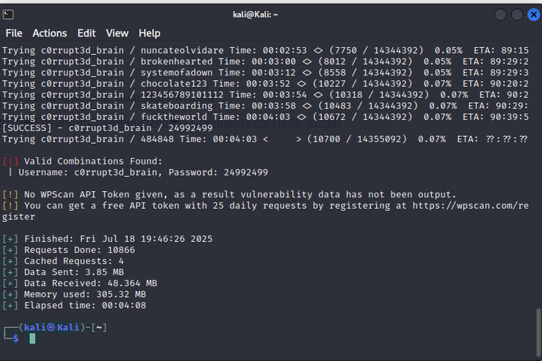Click the [SUCCESS] result line
The width and height of the screenshot is (542, 361).
coord(107,128)
